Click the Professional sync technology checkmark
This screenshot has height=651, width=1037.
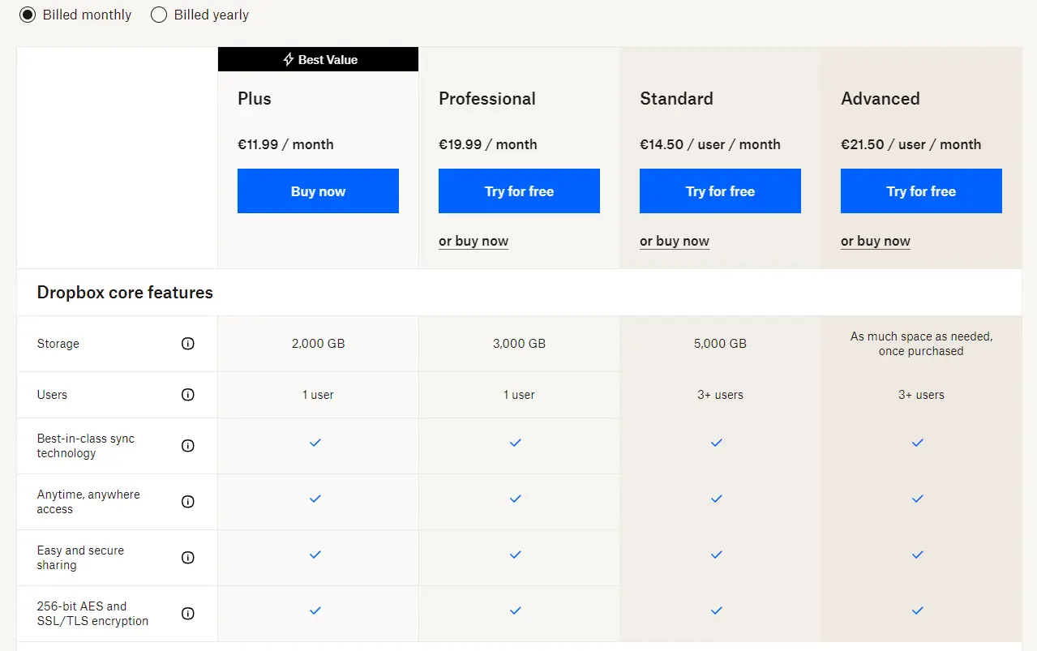pyautogui.click(x=516, y=443)
